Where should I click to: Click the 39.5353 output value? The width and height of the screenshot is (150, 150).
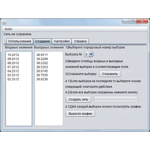42,67
